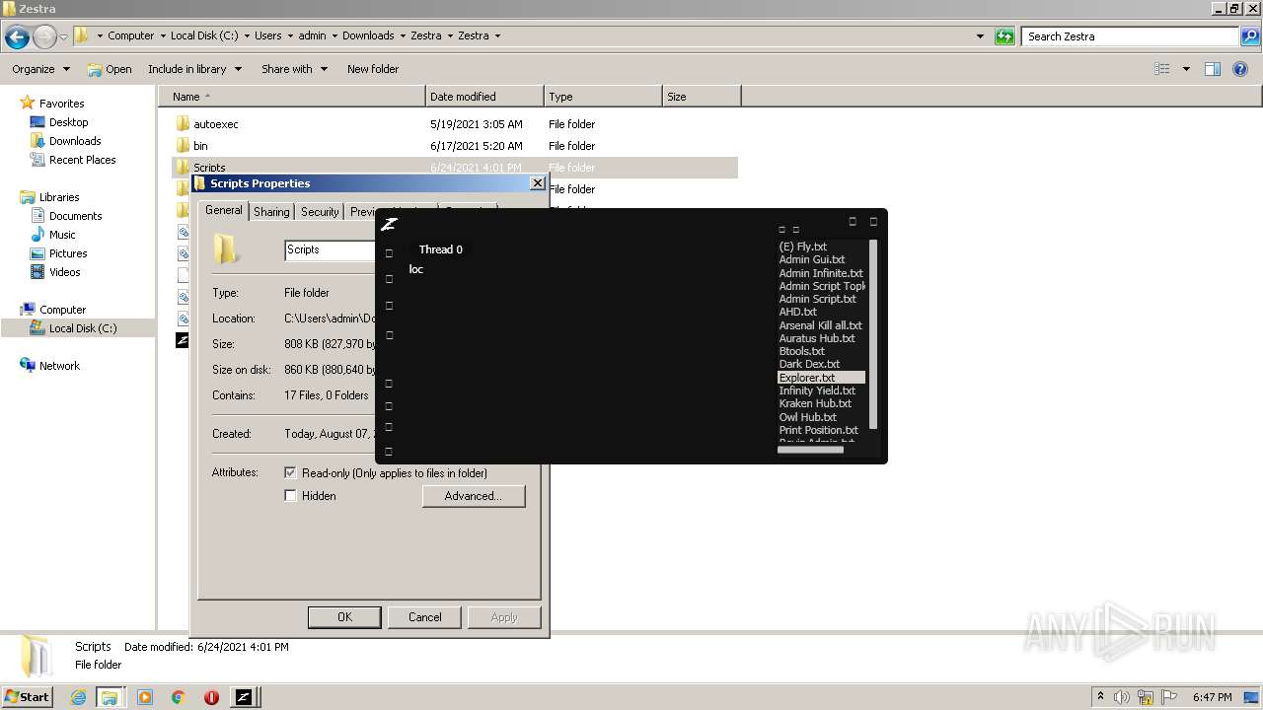Open Explorer help question mark icon
1263x710 pixels.
pos(1239,69)
